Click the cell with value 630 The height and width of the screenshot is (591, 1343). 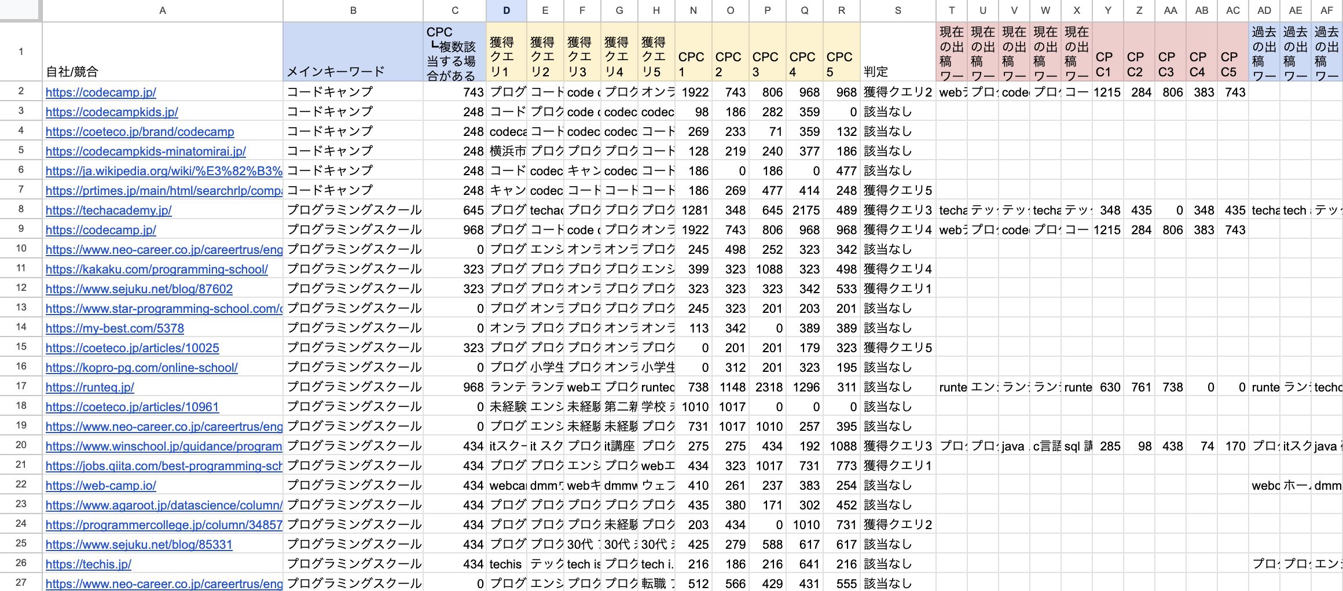pos(1108,387)
